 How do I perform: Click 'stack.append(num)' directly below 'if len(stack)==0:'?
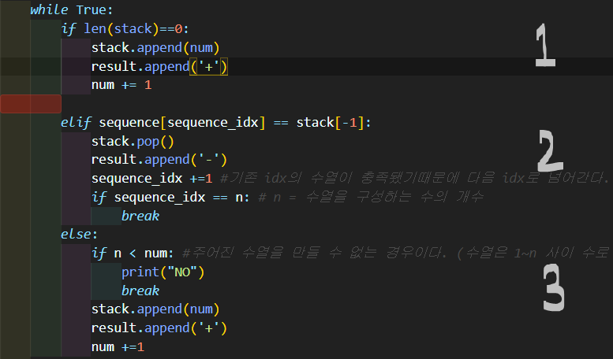(155, 47)
